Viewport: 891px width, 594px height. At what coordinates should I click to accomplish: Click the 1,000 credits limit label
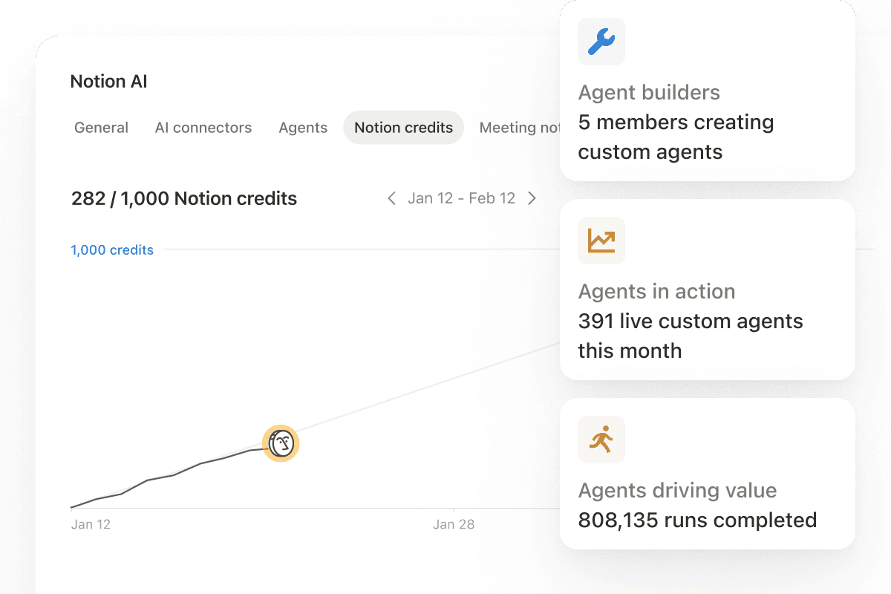pos(112,250)
